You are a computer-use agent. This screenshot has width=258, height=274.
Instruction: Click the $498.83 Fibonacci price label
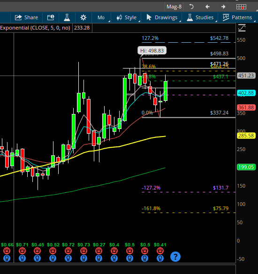(x=219, y=53)
